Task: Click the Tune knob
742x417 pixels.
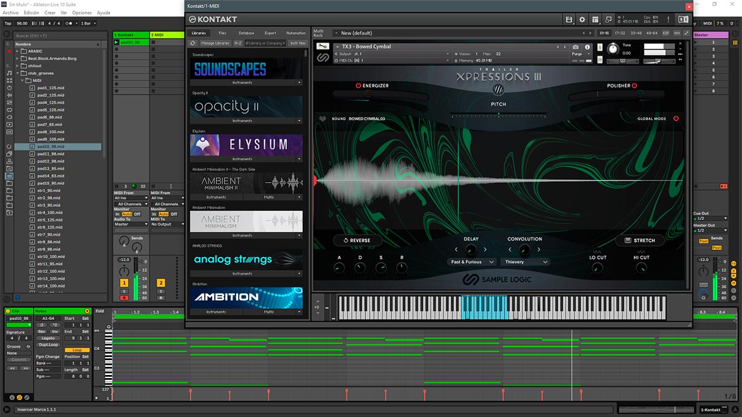Action: pos(613,49)
